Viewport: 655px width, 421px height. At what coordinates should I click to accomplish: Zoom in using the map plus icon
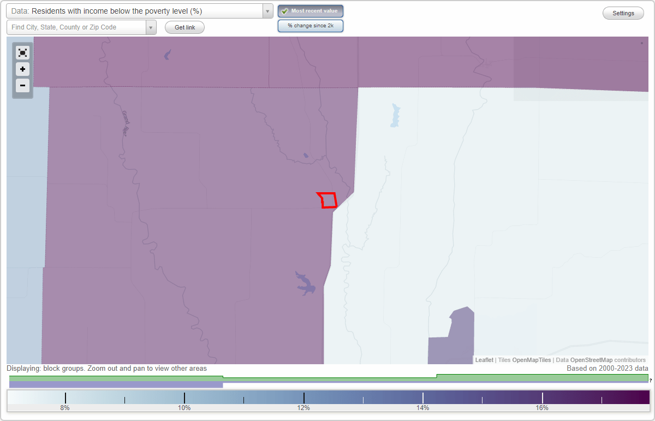coord(22,69)
